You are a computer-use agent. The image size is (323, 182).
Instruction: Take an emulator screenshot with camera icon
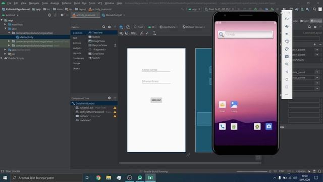(287, 57)
